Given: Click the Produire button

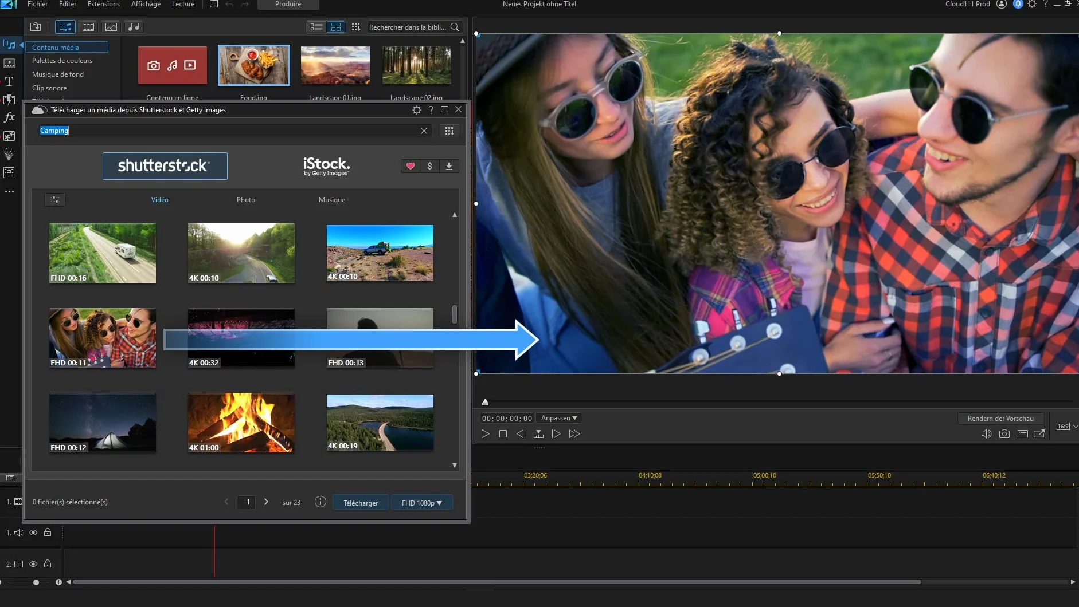Looking at the screenshot, I should coord(288,4).
